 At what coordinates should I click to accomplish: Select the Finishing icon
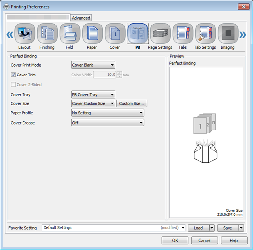tap(47, 33)
